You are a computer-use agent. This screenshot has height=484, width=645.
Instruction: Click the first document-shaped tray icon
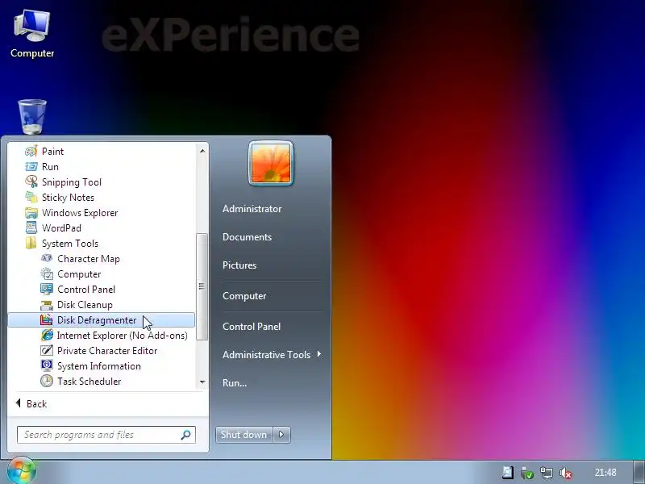pos(508,473)
